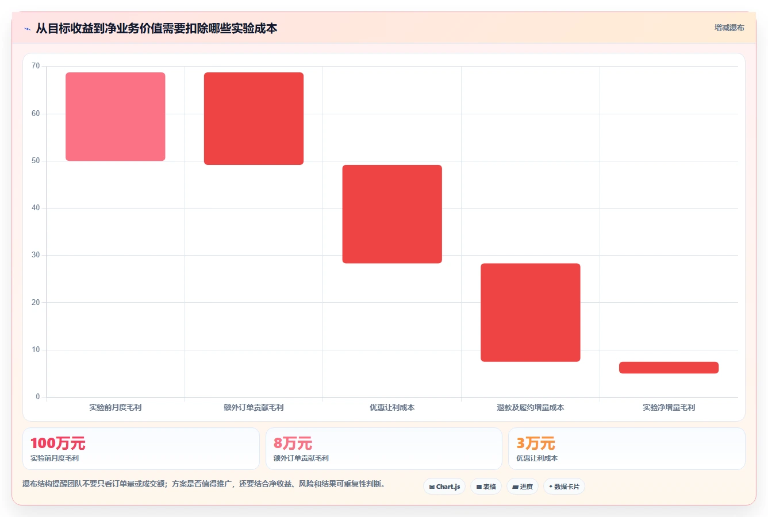Click the 实验净增量毛利 small bar
This screenshot has height=517, width=768.
pyautogui.click(x=669, y=368)
